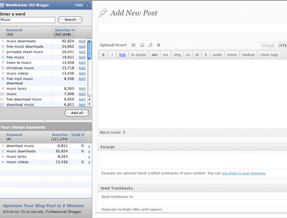Select 'listen to music' keyword row text

tap(19, 63)
